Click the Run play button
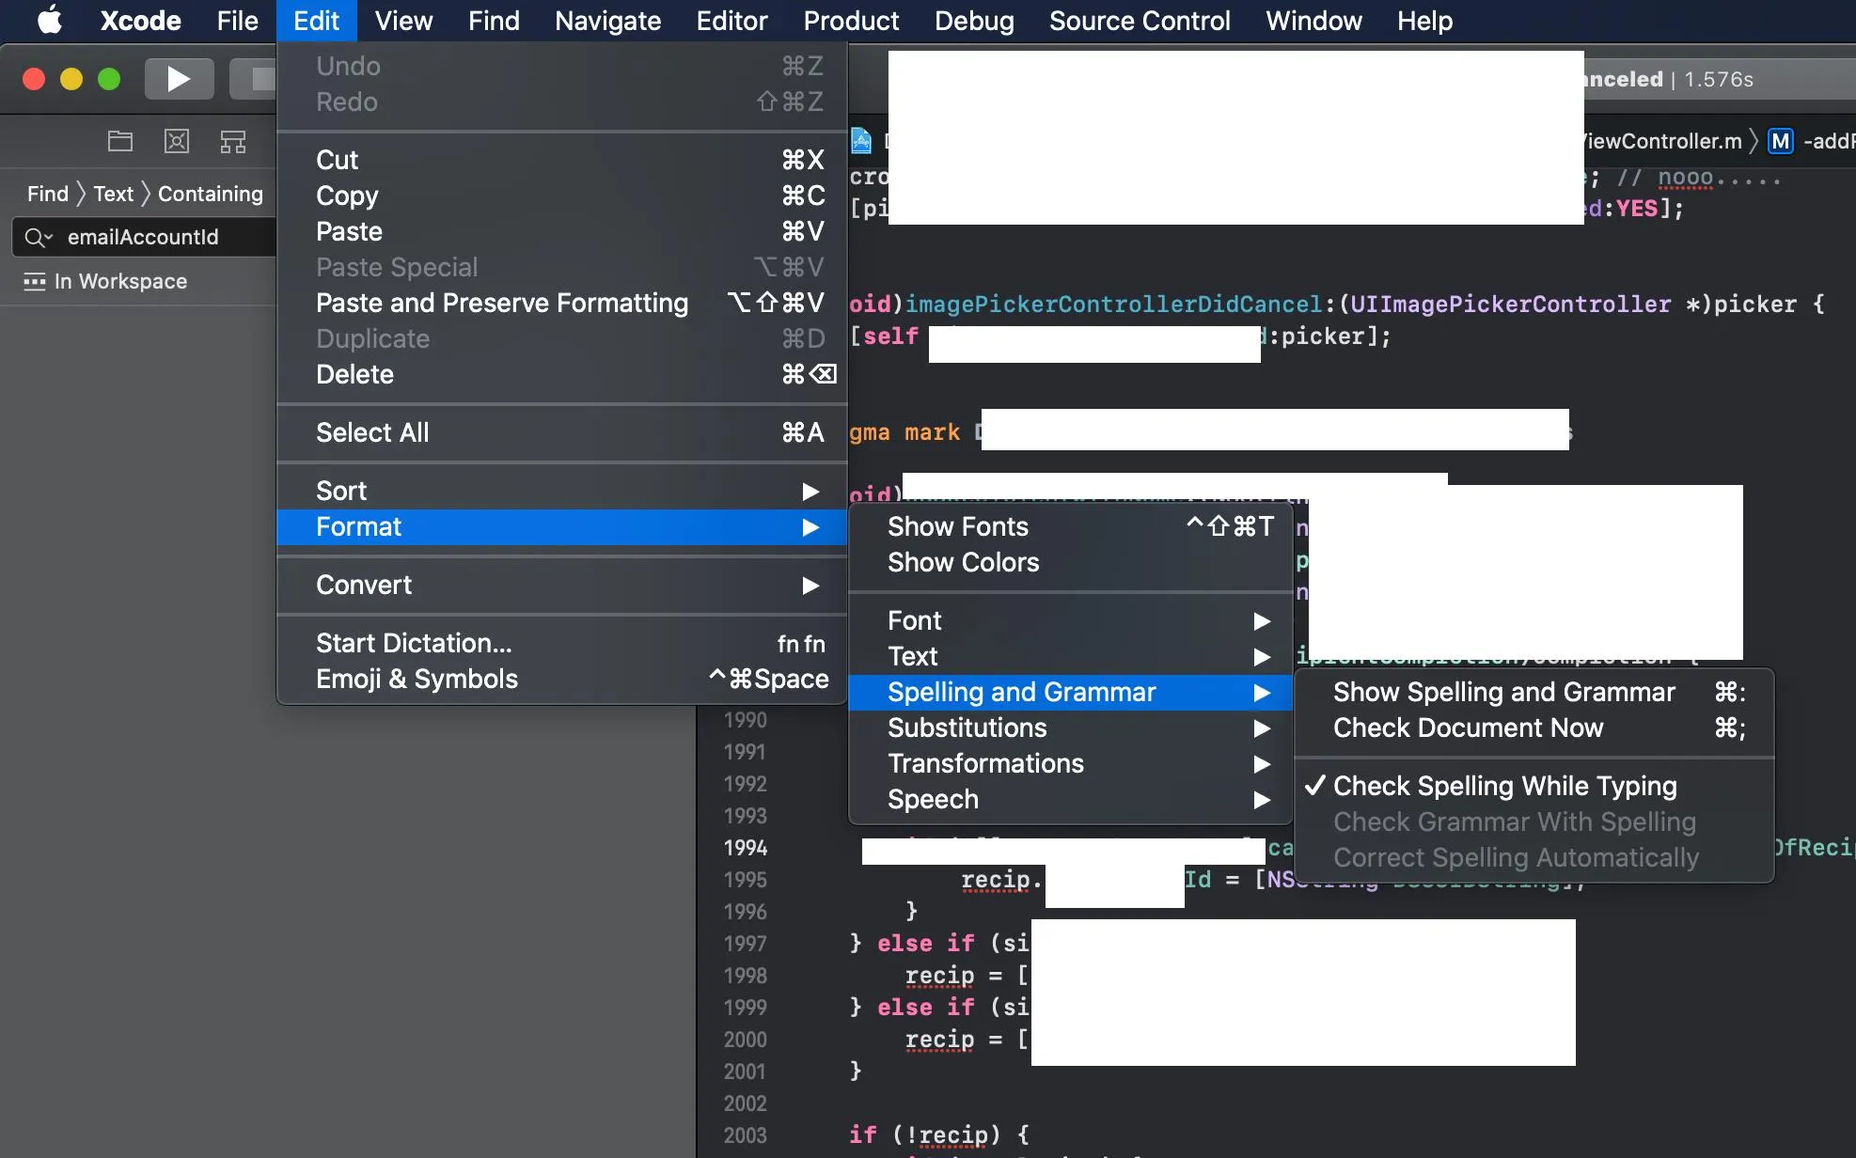 pos(178,79)
